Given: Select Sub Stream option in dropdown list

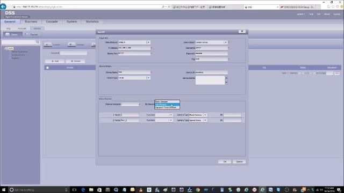Looking at the screenshot, I should click(x=167, y=105).
